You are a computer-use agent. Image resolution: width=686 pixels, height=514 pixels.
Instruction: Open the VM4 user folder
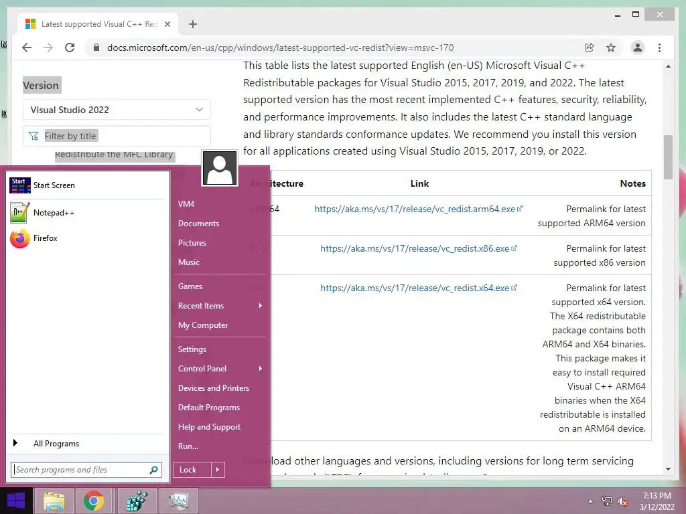pyautogui.click(x=186, y=203)
